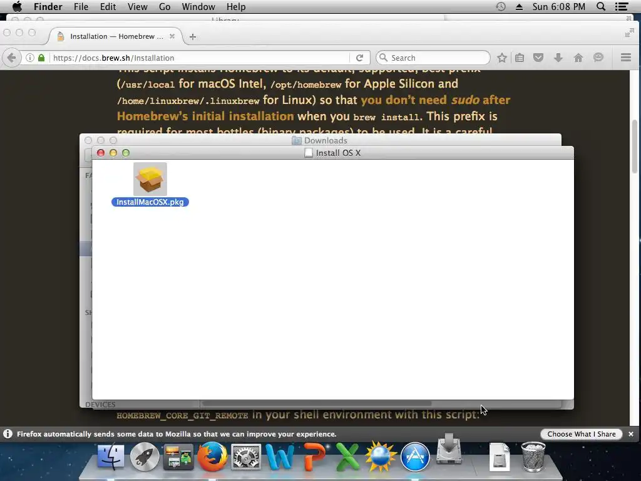Click the menu bar clock Sun 6:08 PM
The height and width of the screenshot is (481, 641).
click(x=559, y=6)
